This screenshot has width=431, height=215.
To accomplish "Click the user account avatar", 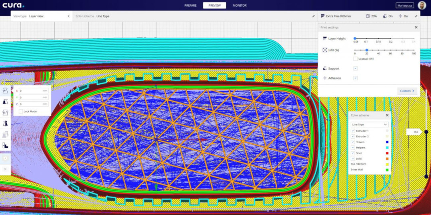I will [x=421, y=5].
